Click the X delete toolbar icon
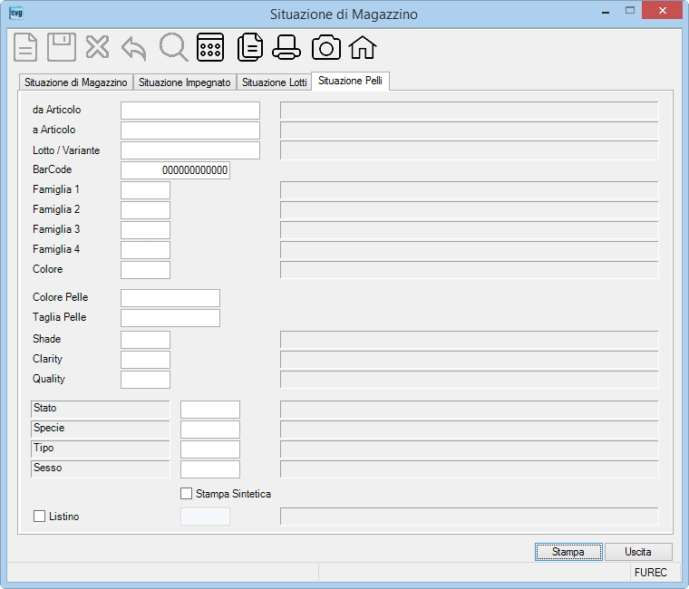689x589 pixels. [x=97, y=47]
